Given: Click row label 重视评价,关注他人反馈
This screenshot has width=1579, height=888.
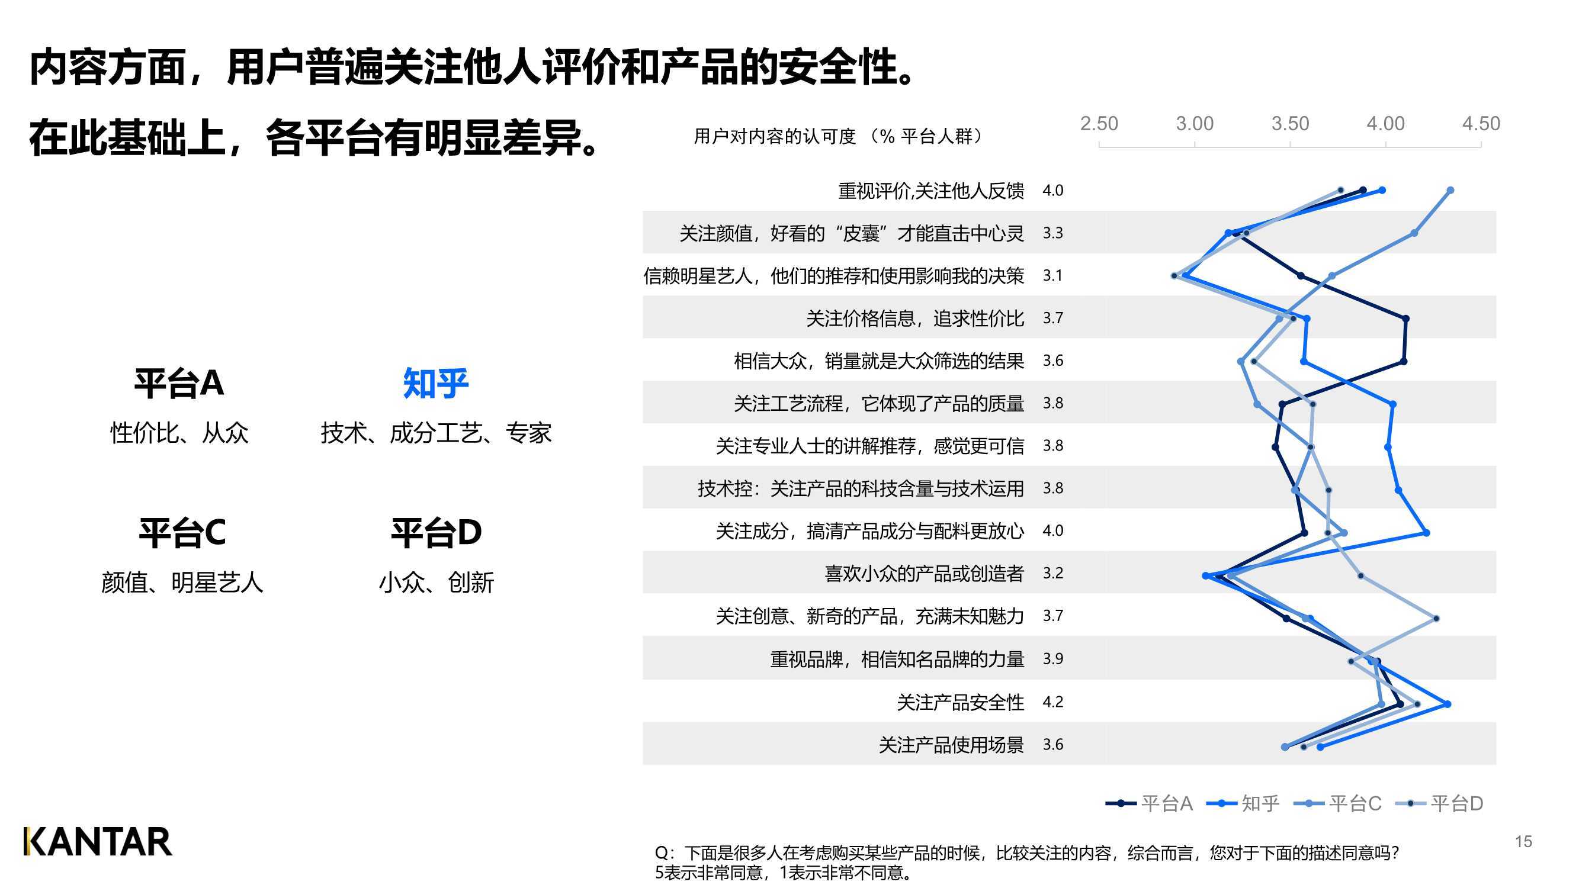Looking at the screenshot, I should [x=931, y=191].
